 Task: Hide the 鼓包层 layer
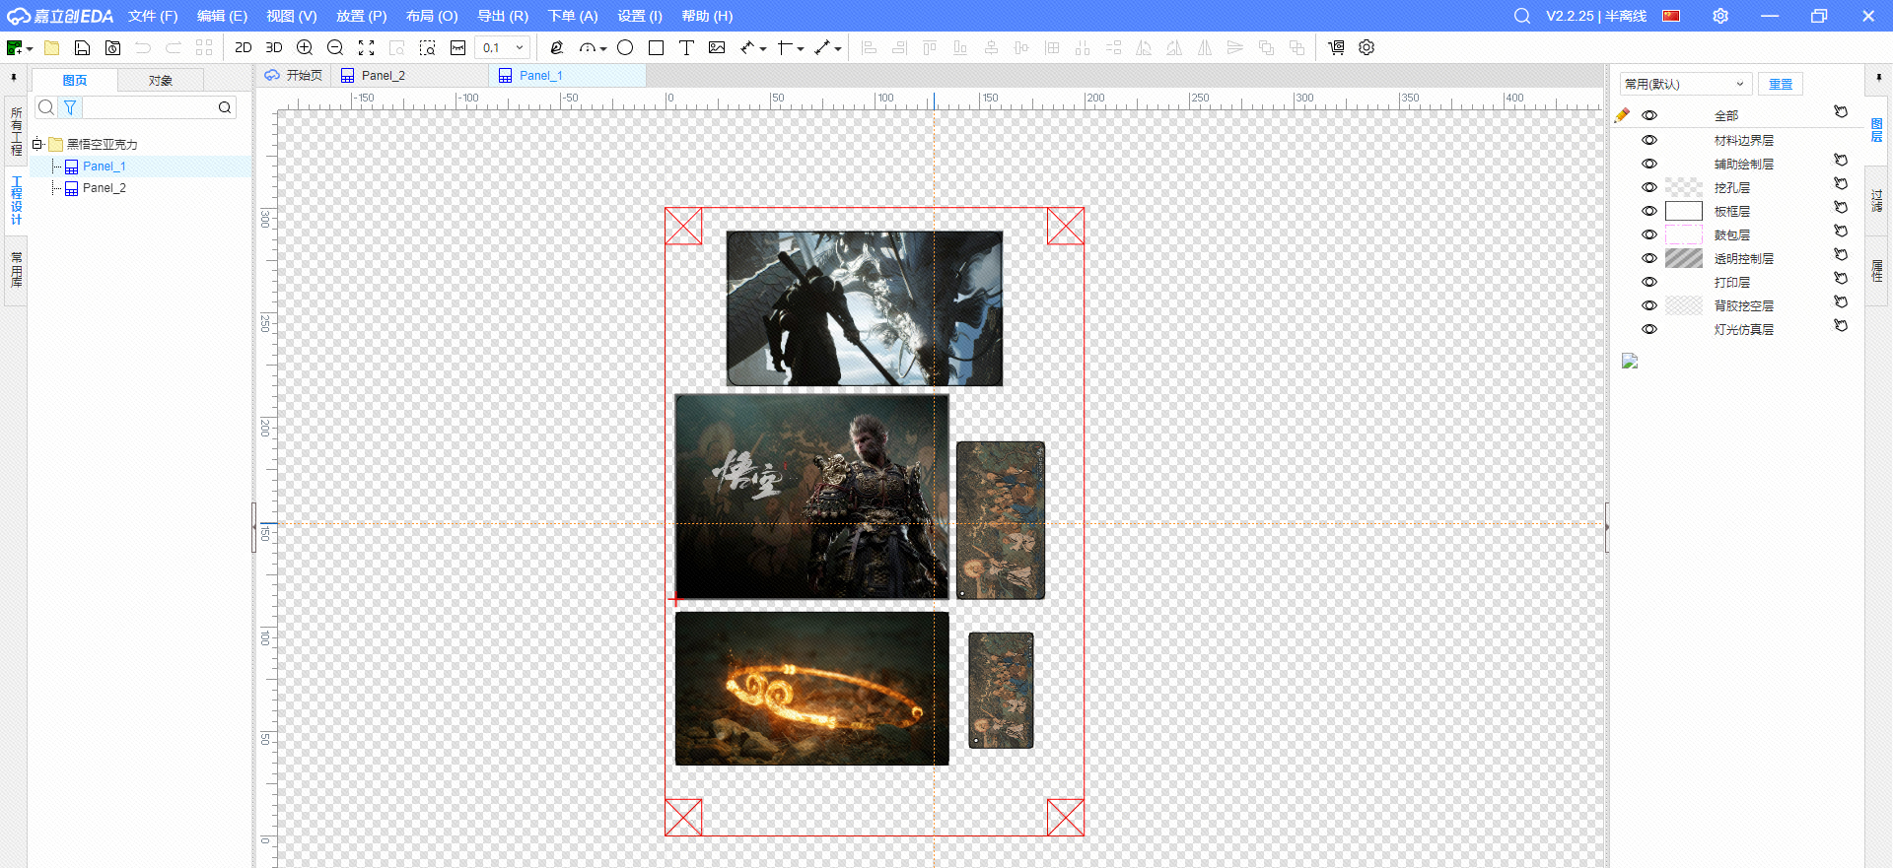pyautogui.click(x=1649, y=234)
